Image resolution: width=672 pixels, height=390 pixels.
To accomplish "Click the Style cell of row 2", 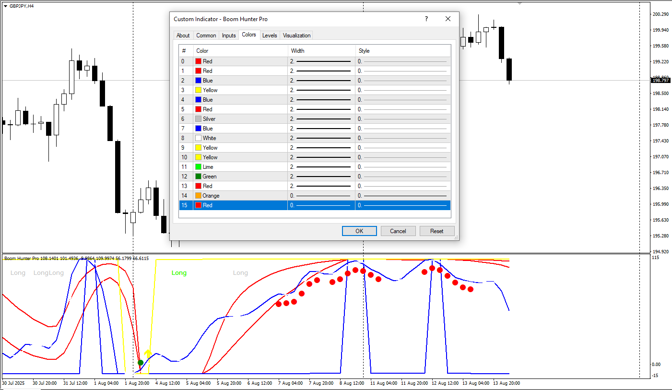I will [403, 81].
